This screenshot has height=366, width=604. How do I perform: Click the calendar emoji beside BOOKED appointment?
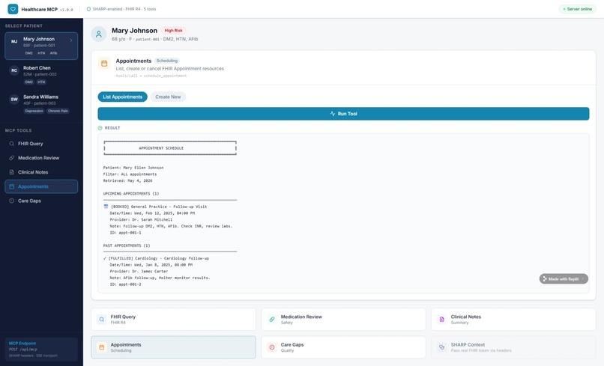(106, 207)
